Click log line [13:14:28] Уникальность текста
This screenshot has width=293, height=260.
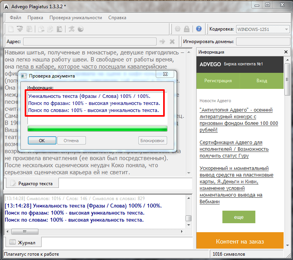point(83,206)
